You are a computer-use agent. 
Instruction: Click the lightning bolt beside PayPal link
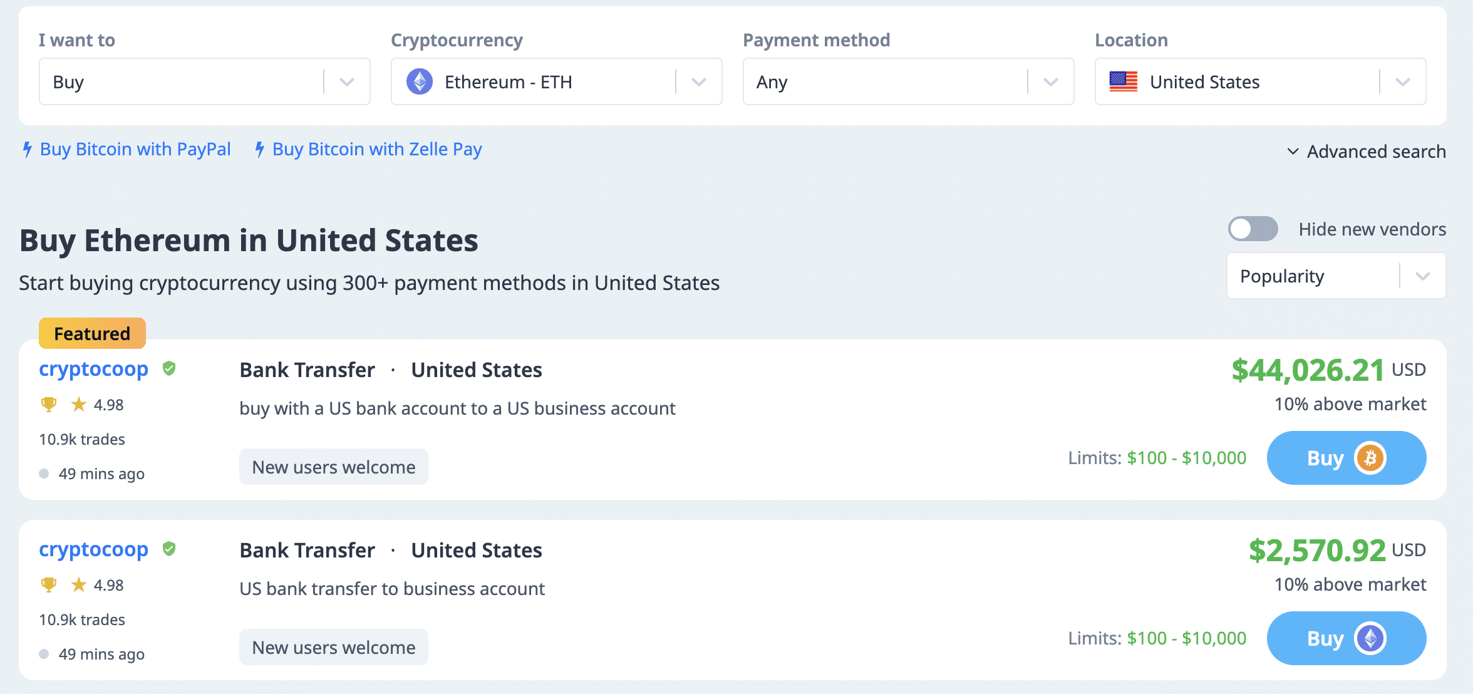pos(26,149)
